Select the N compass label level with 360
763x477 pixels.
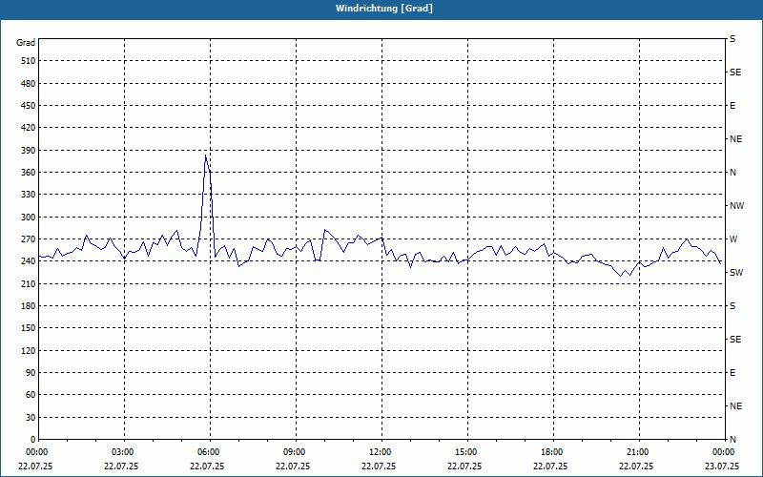(732, 173)
